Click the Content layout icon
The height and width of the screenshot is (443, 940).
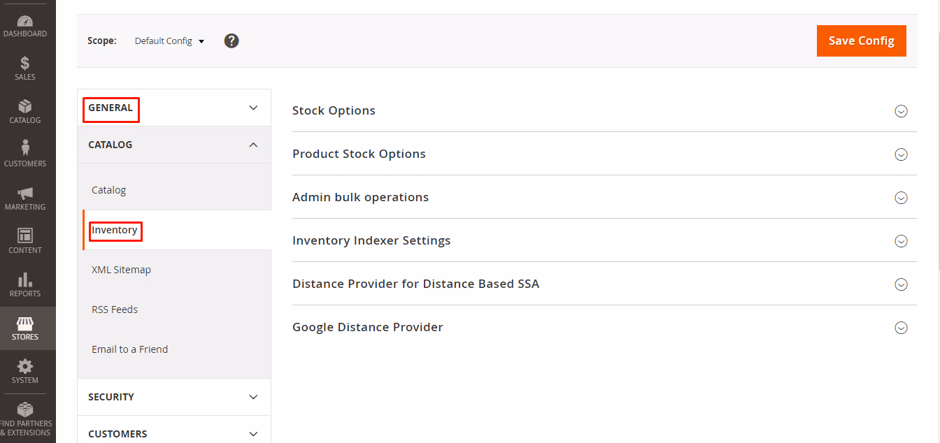25,236
